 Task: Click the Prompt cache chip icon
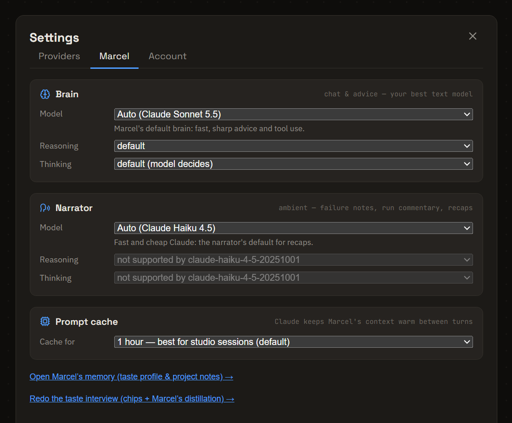click(x=45, y=322)
